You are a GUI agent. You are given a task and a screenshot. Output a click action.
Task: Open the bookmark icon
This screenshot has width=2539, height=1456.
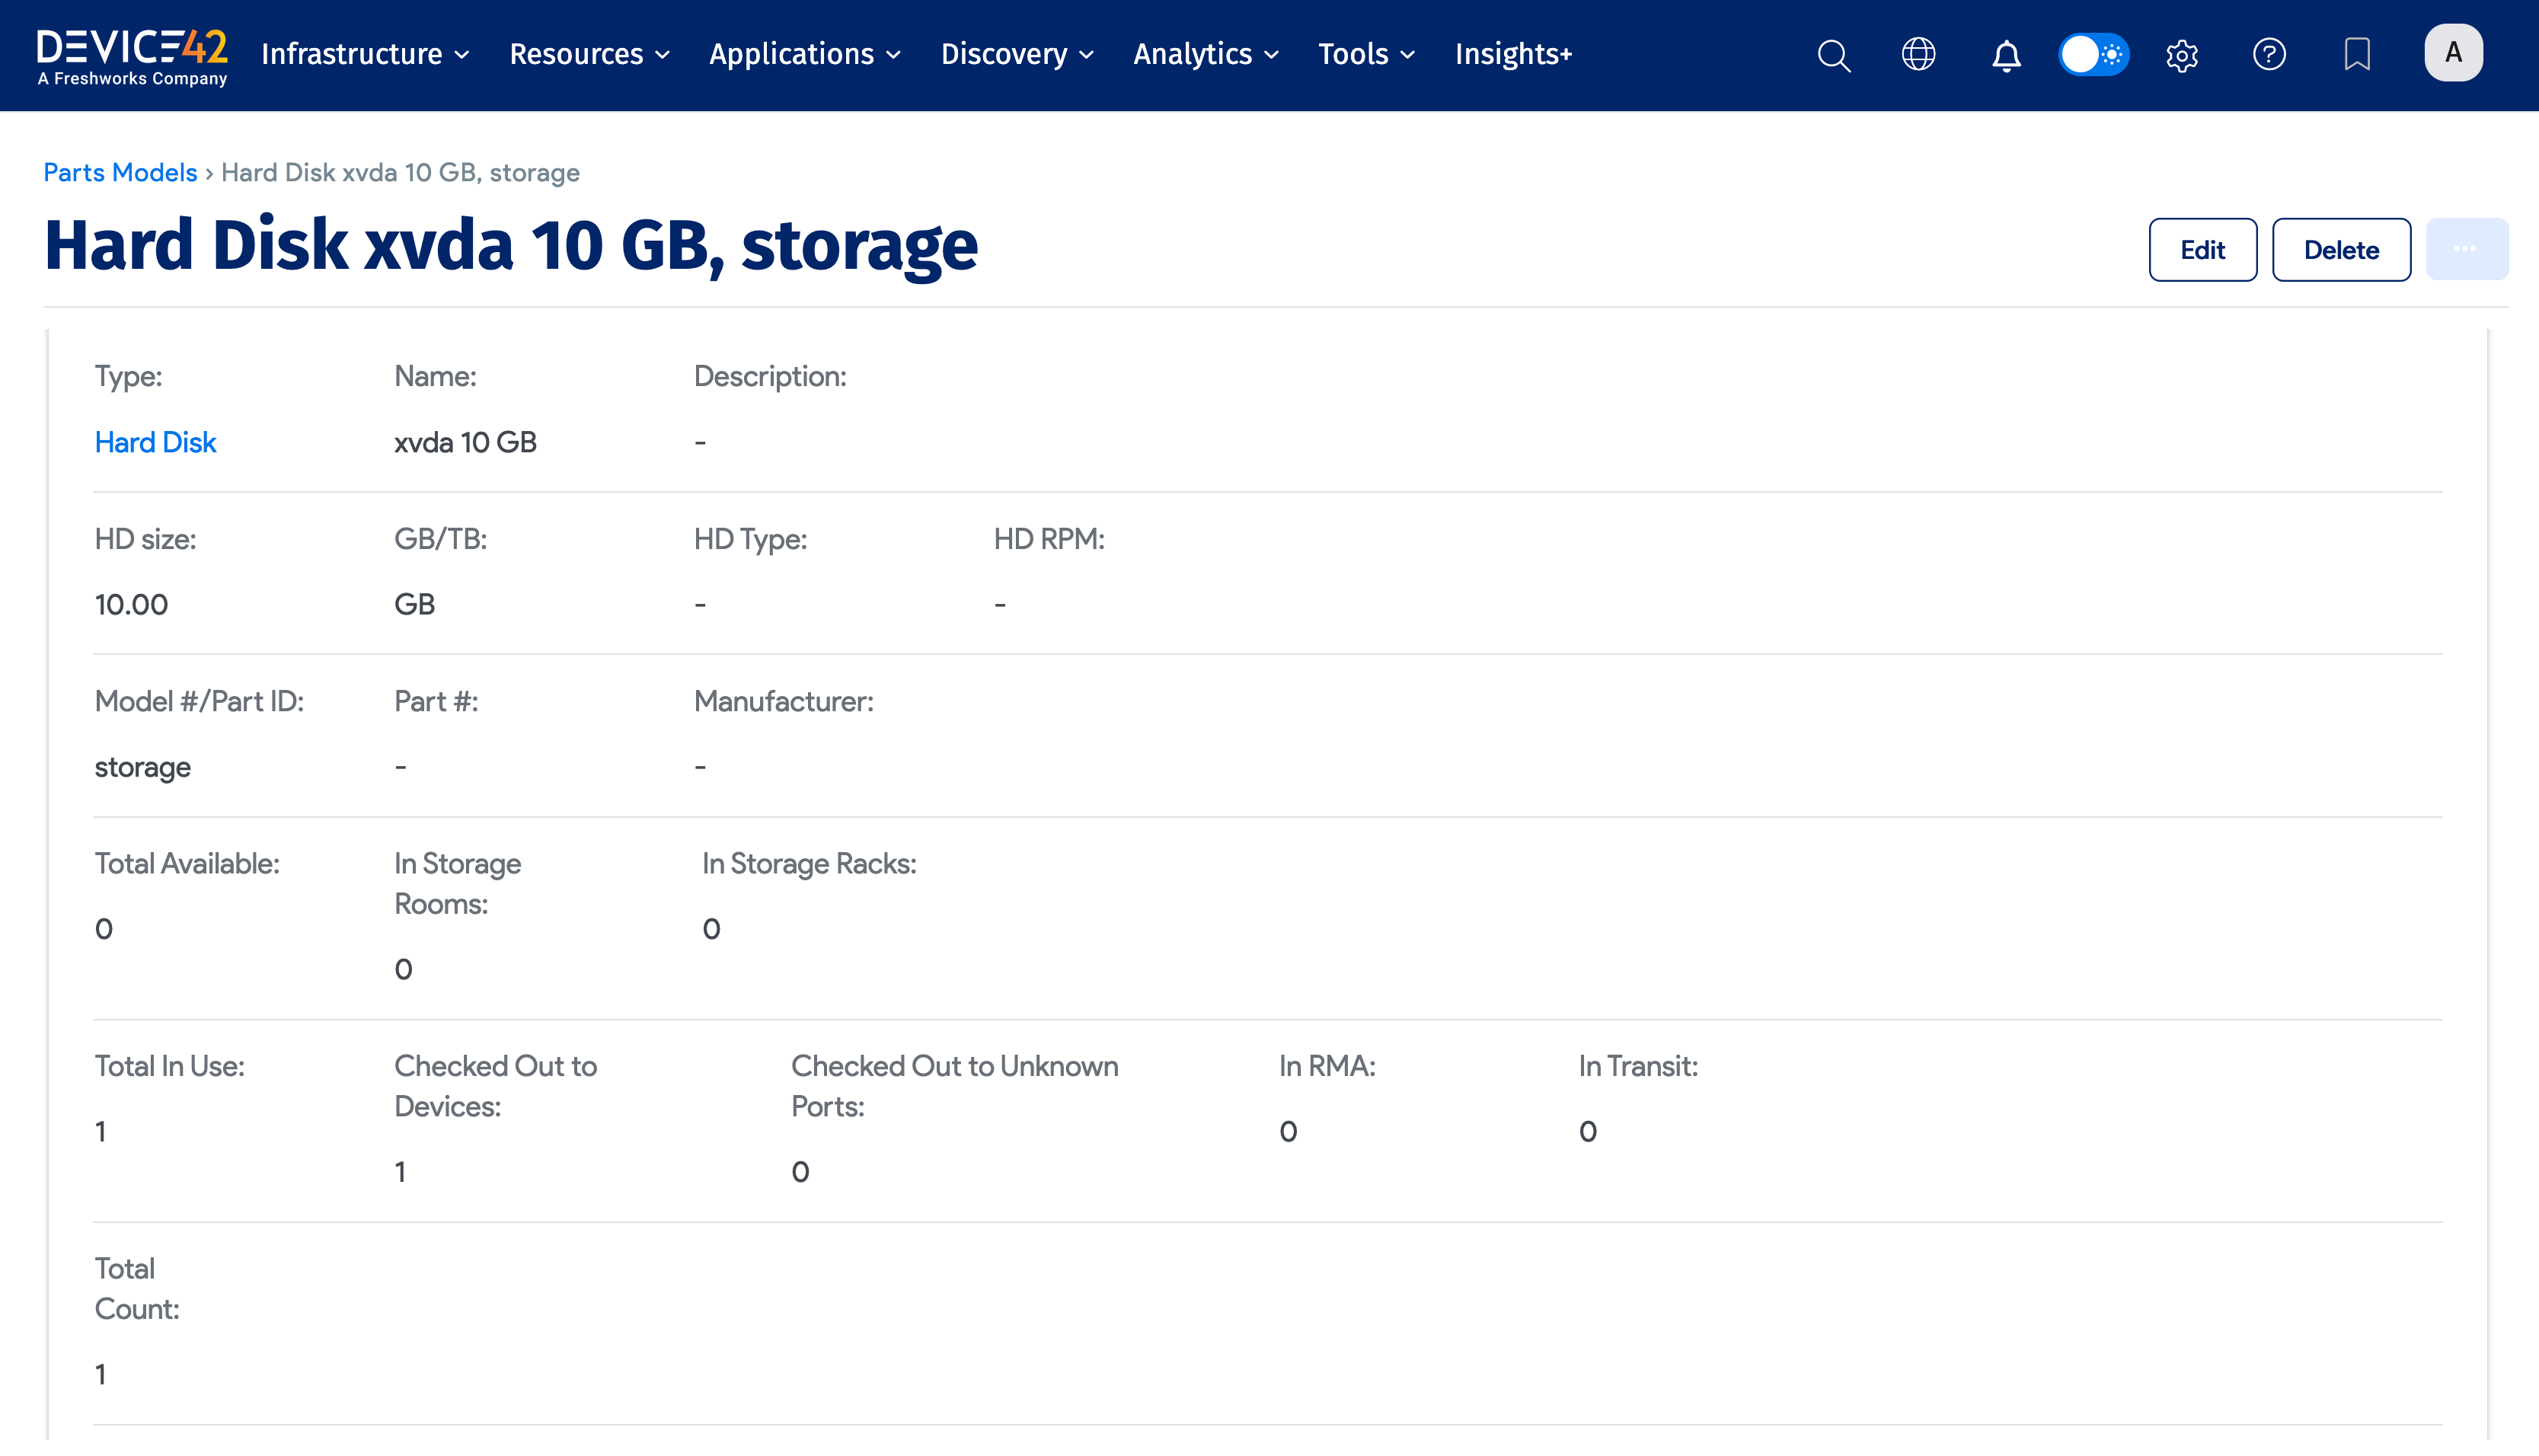coord(2357,55)
